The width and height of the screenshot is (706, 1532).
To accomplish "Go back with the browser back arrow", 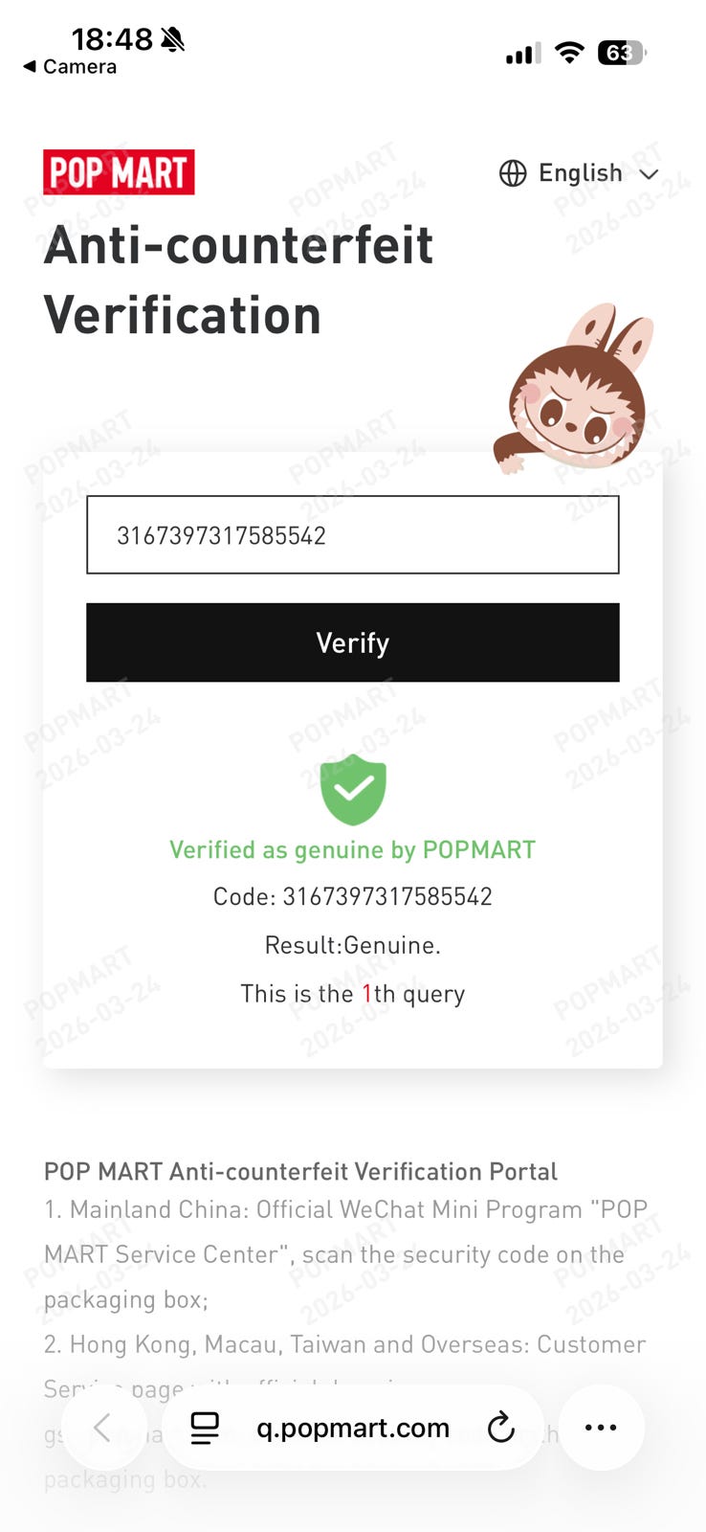I will (x=102, y=1428).
